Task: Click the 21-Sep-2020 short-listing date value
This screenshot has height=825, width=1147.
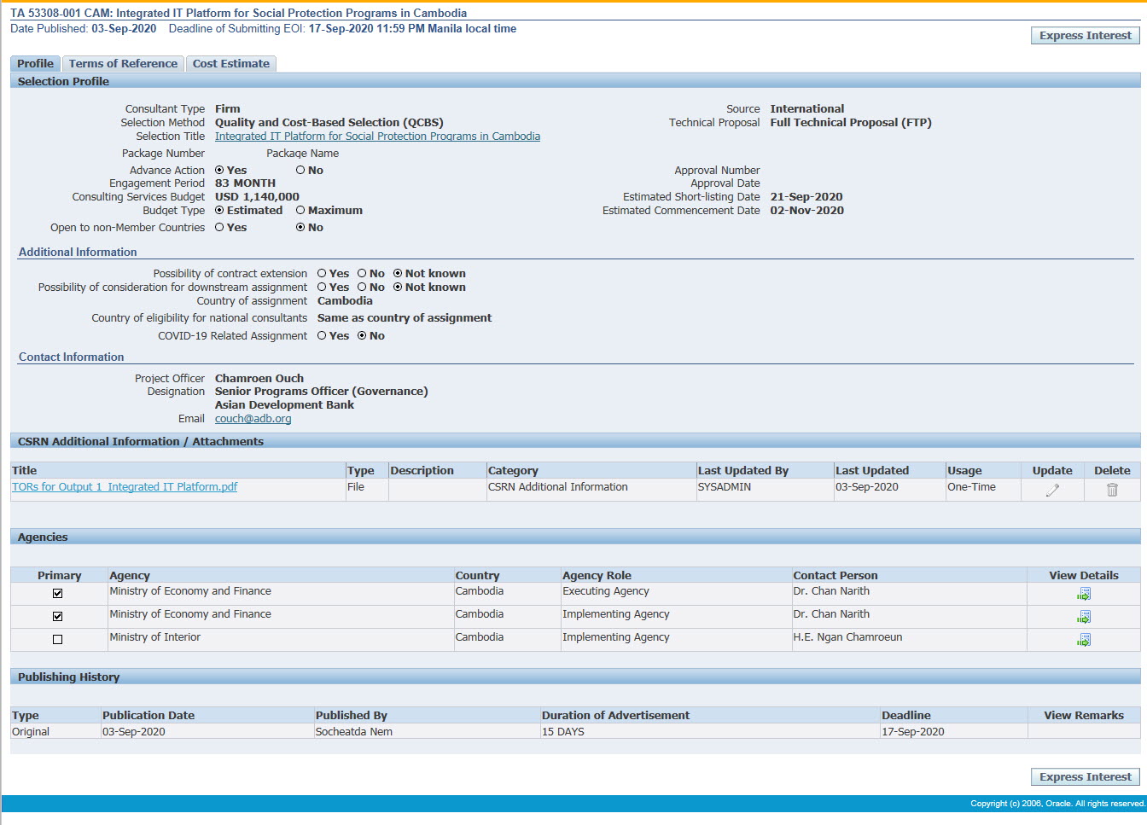Action: pyautogui.click(x=806, y=197)
